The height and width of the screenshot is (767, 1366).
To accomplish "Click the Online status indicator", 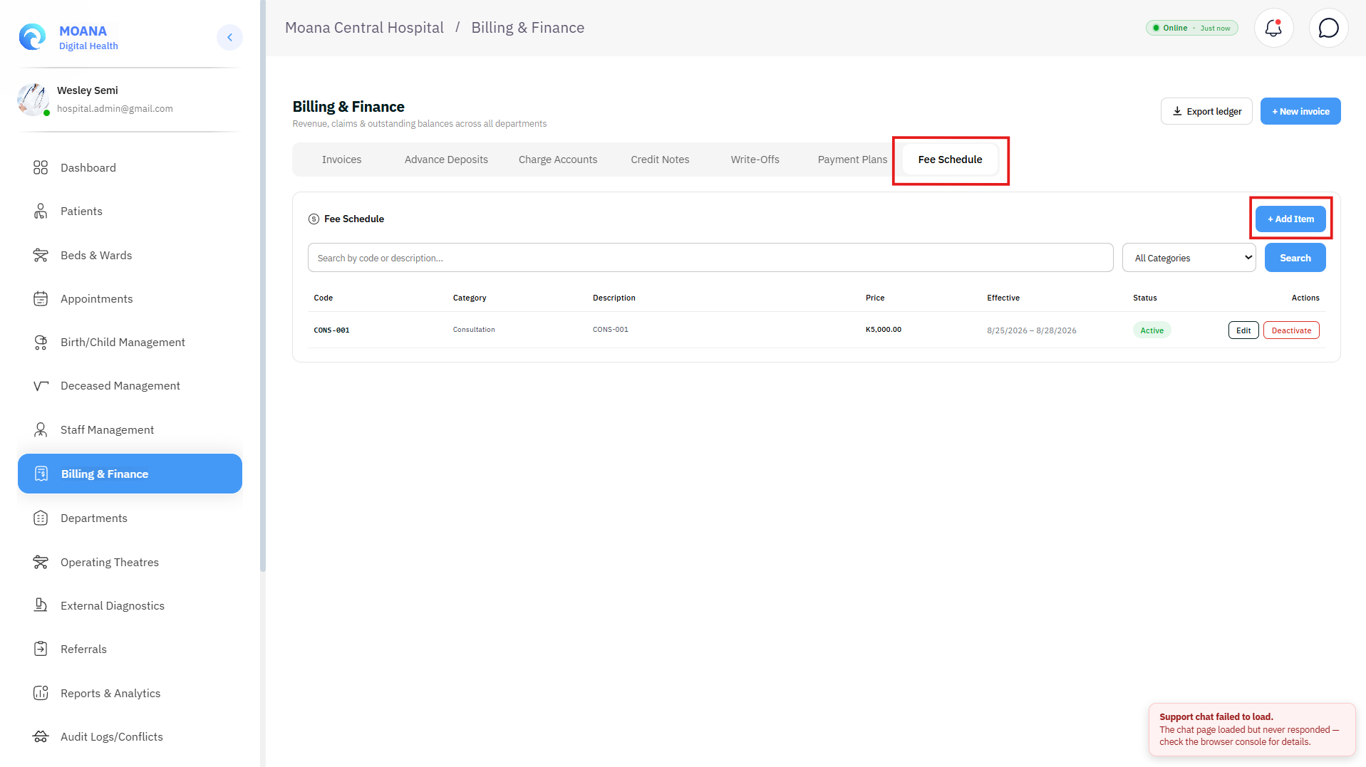I will (1191, 28).
